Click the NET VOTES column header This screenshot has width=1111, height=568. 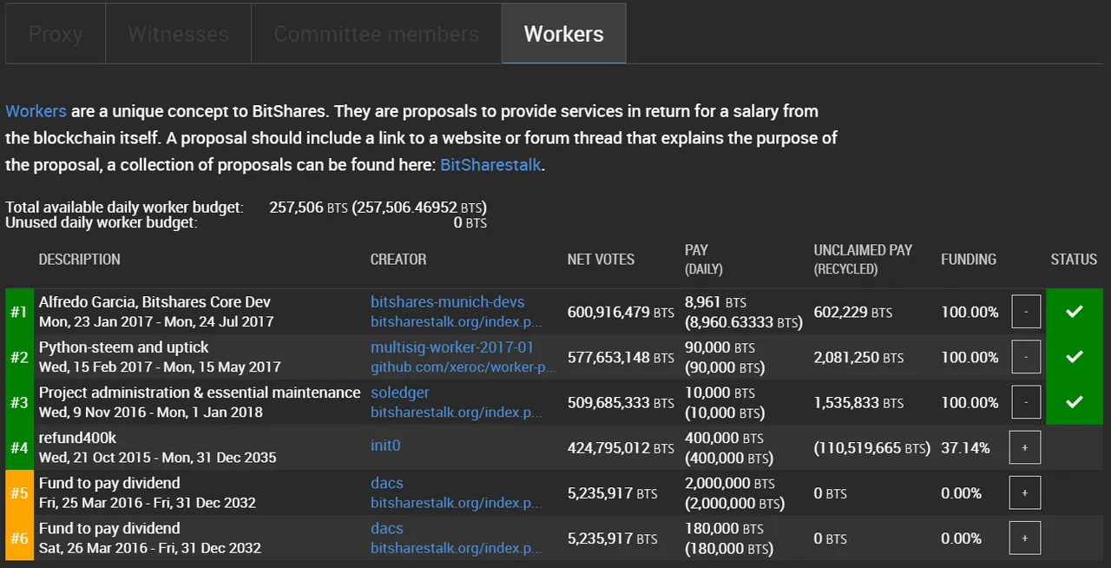pos(601,259)
